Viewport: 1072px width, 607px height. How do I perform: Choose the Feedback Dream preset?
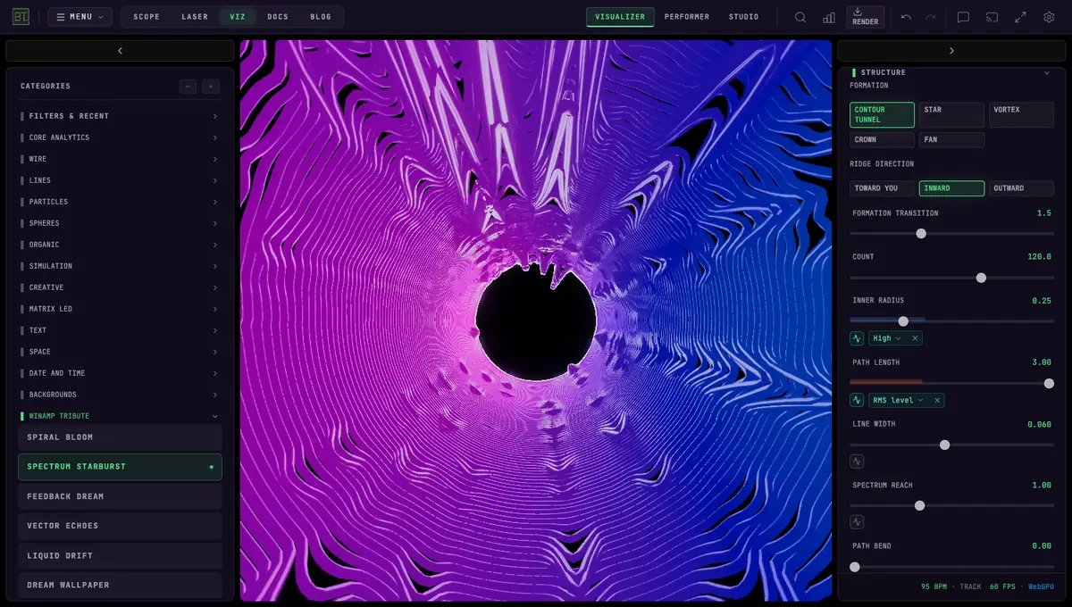click(x=120, y=496)
